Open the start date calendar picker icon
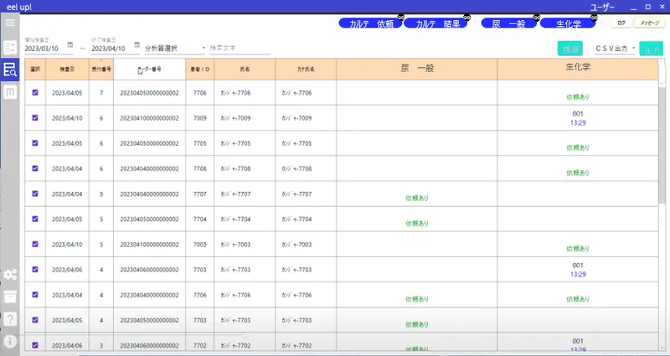The height and width of the screenshot is (356, 670). click(x=70, y=45)
